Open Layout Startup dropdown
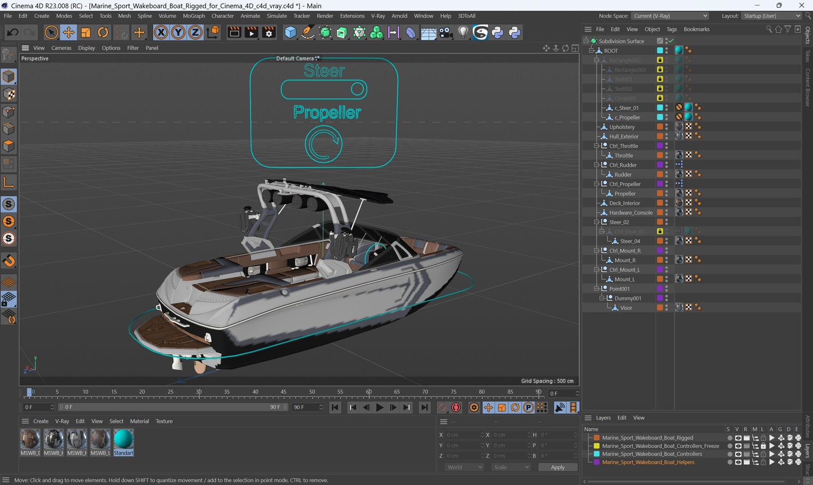Image resolution: width=813 pixels, height=485 pixels. 772,16
